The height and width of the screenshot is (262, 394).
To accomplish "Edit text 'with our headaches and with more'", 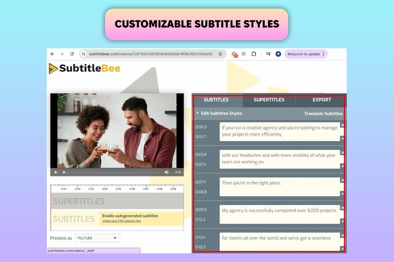I will tap(279, 159).
